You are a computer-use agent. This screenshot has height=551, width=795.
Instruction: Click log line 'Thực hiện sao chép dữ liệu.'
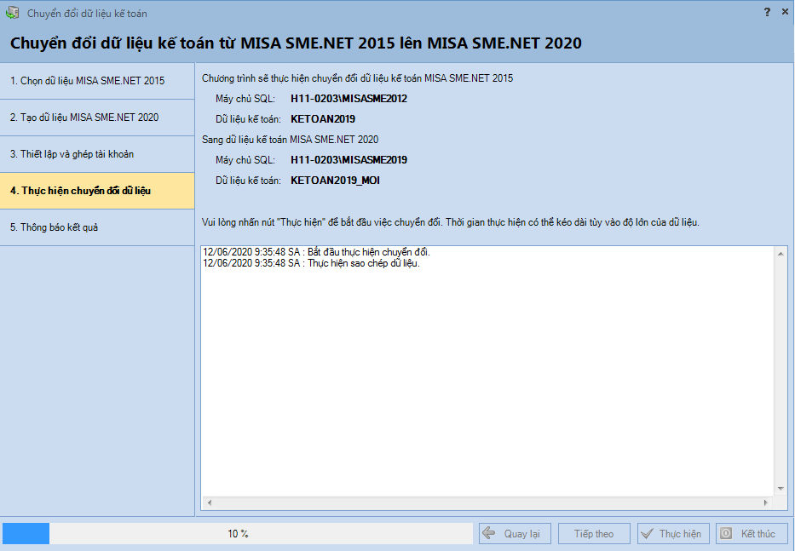click(x=311, y=263)
